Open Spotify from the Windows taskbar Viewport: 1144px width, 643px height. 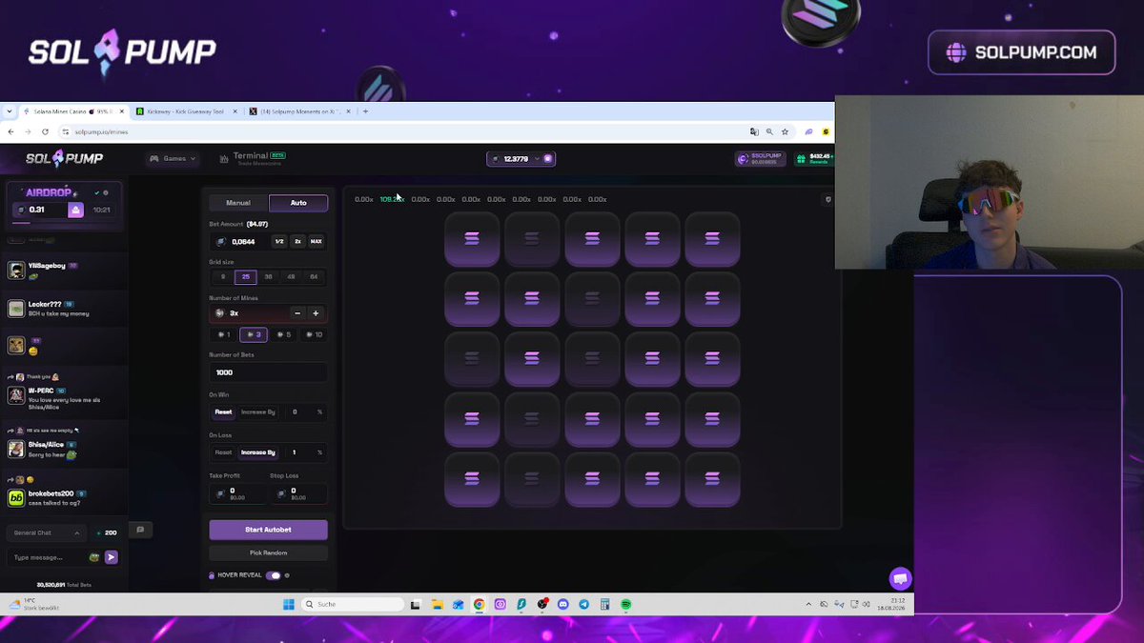pos(626,604)
